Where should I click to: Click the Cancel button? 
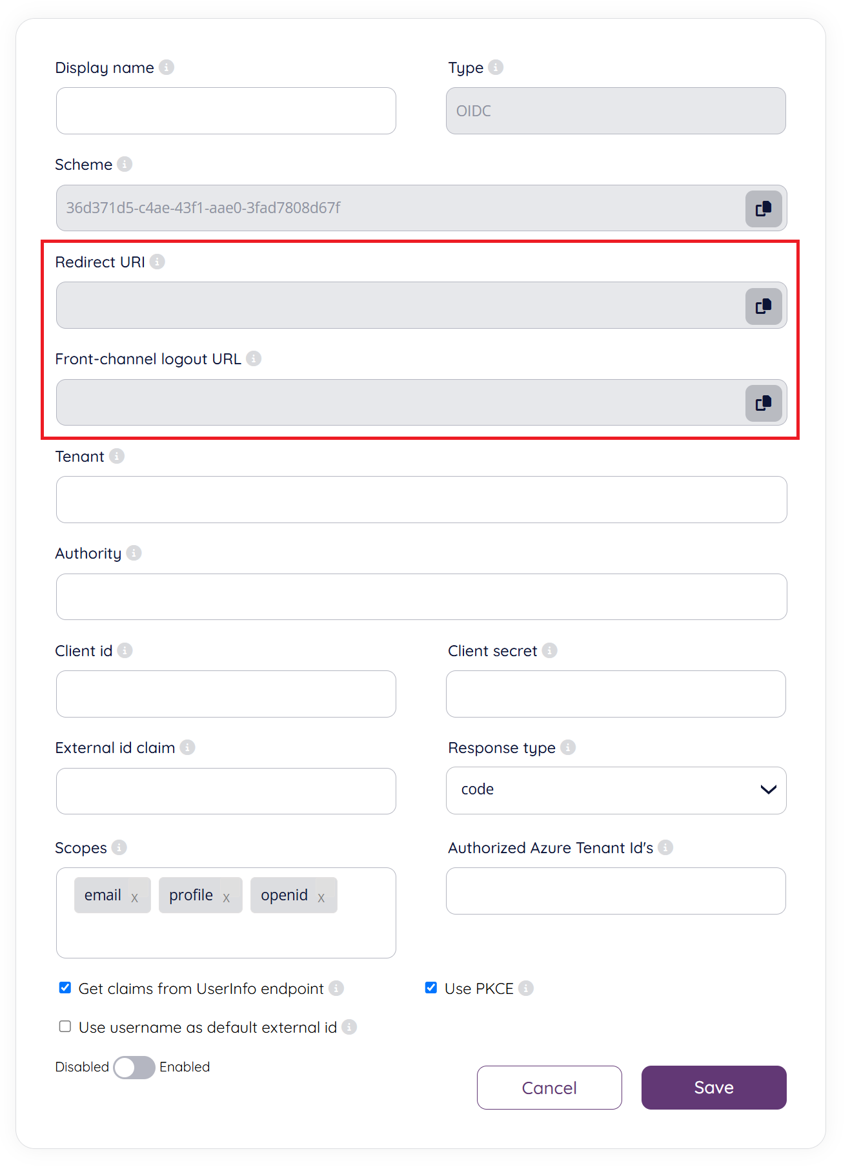(549, 1088)
